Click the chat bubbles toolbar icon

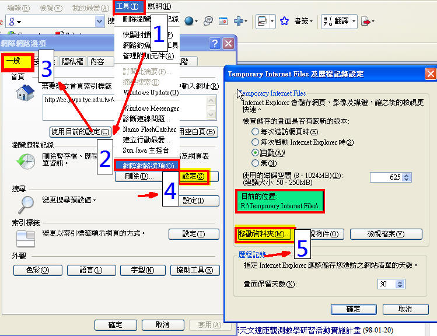[x=208, y=21]
